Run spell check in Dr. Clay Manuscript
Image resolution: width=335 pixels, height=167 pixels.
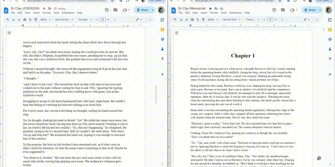[x=198, y=20]
